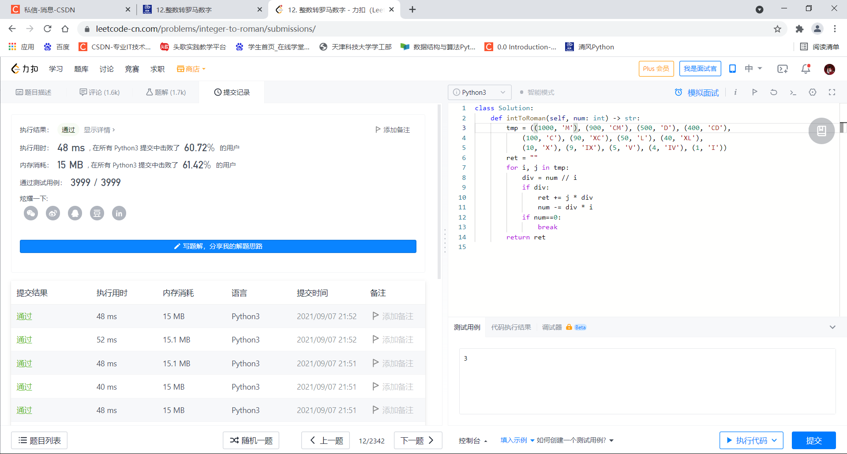Expand the 填入示例 dropdown
847x454 pixels.
[517, 440]
